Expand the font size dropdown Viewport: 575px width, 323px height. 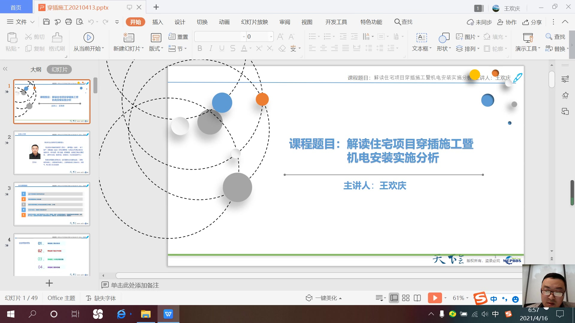(x=271, y=37)
